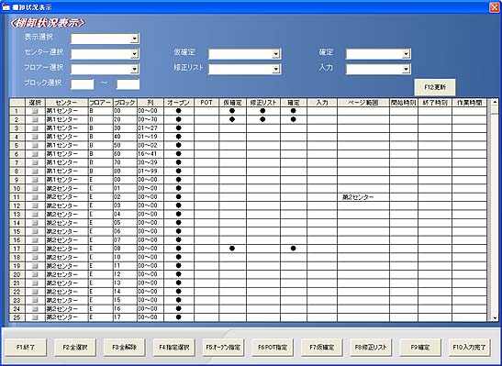Image resolution: width=502 pixels, height=366 pixels.
Task: Select the 第2センター text in the ページ範囲 column
Action: [x=358, y=197]
